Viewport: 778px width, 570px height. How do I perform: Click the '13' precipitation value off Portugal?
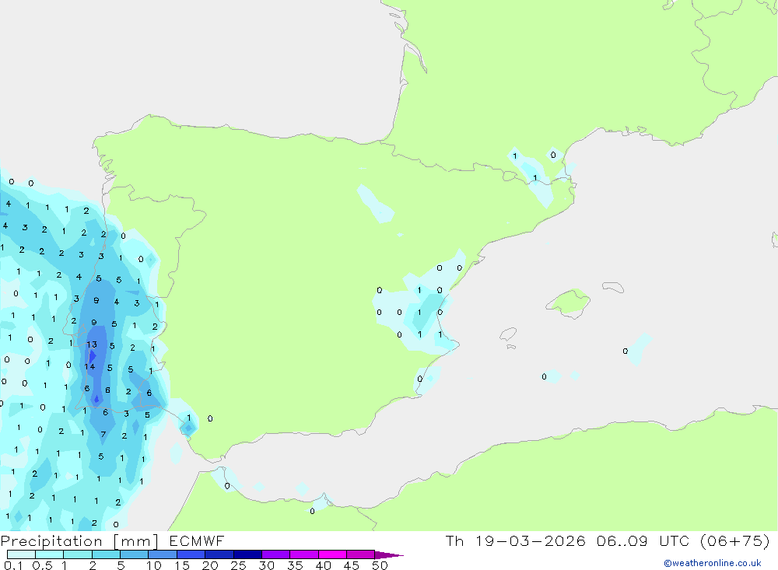[x=92, y=344]
